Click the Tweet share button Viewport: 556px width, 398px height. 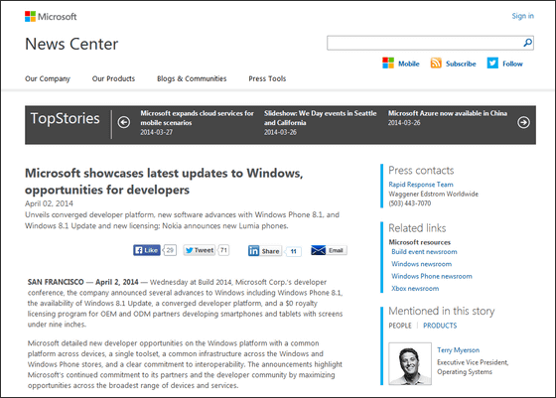point(199,250)
